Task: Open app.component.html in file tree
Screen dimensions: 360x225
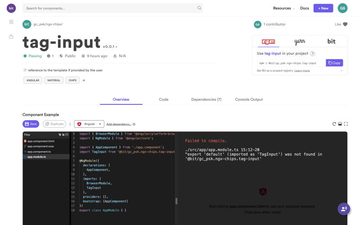Action: pos(40,141)
